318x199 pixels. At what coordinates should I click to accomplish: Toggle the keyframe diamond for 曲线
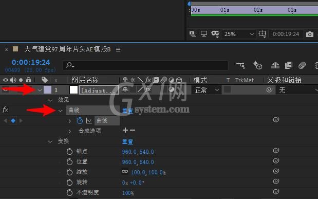click(x=13, y=121)
